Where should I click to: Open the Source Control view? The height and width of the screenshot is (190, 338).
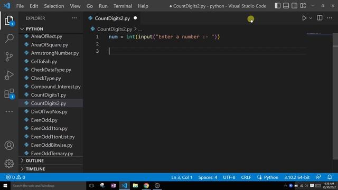pos(9,57)
